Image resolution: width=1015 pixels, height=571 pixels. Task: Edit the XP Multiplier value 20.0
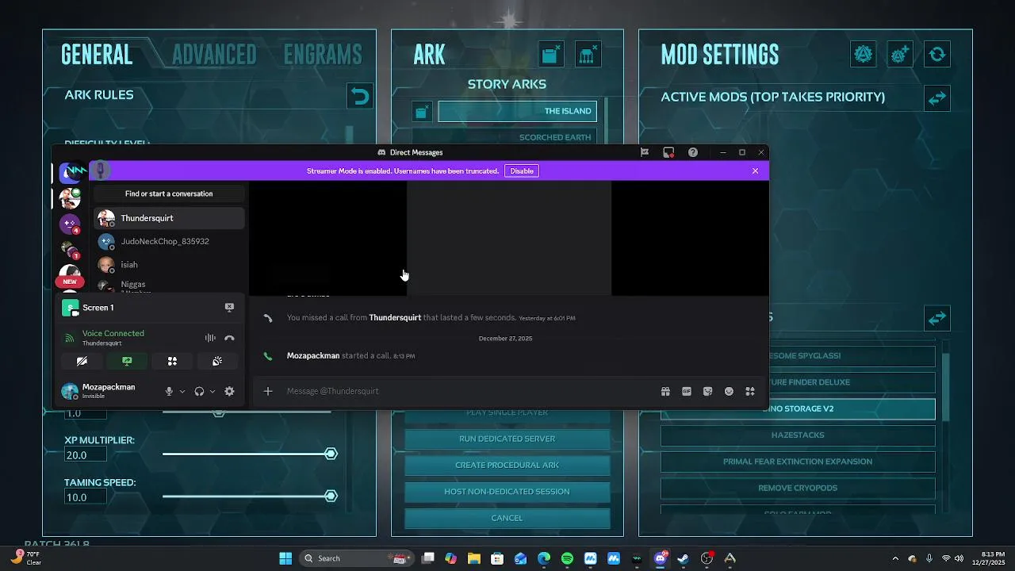[86, 455]
